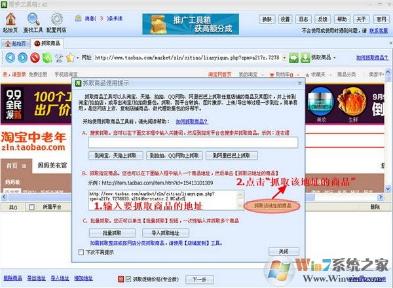The image size is (393, 288).
Task: Click the 批量抓取 button
Action: (112, 233)
